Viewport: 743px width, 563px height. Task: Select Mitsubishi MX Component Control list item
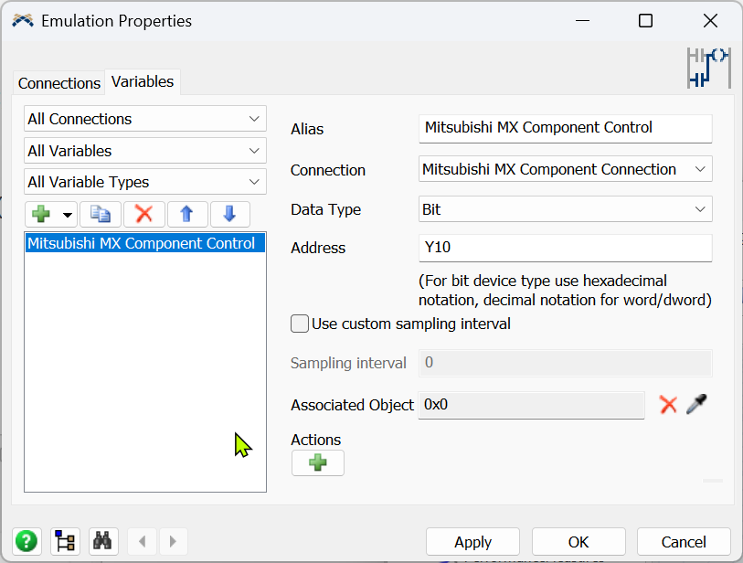tap(141, 243)
